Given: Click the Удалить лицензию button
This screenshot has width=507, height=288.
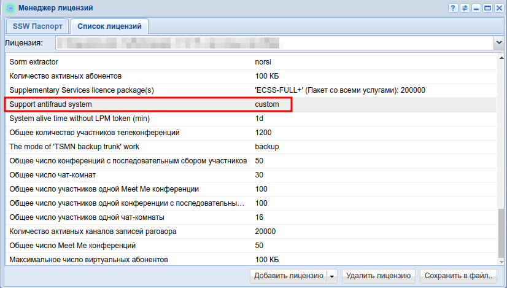Looking at the screenshot, I should point(379,276).
